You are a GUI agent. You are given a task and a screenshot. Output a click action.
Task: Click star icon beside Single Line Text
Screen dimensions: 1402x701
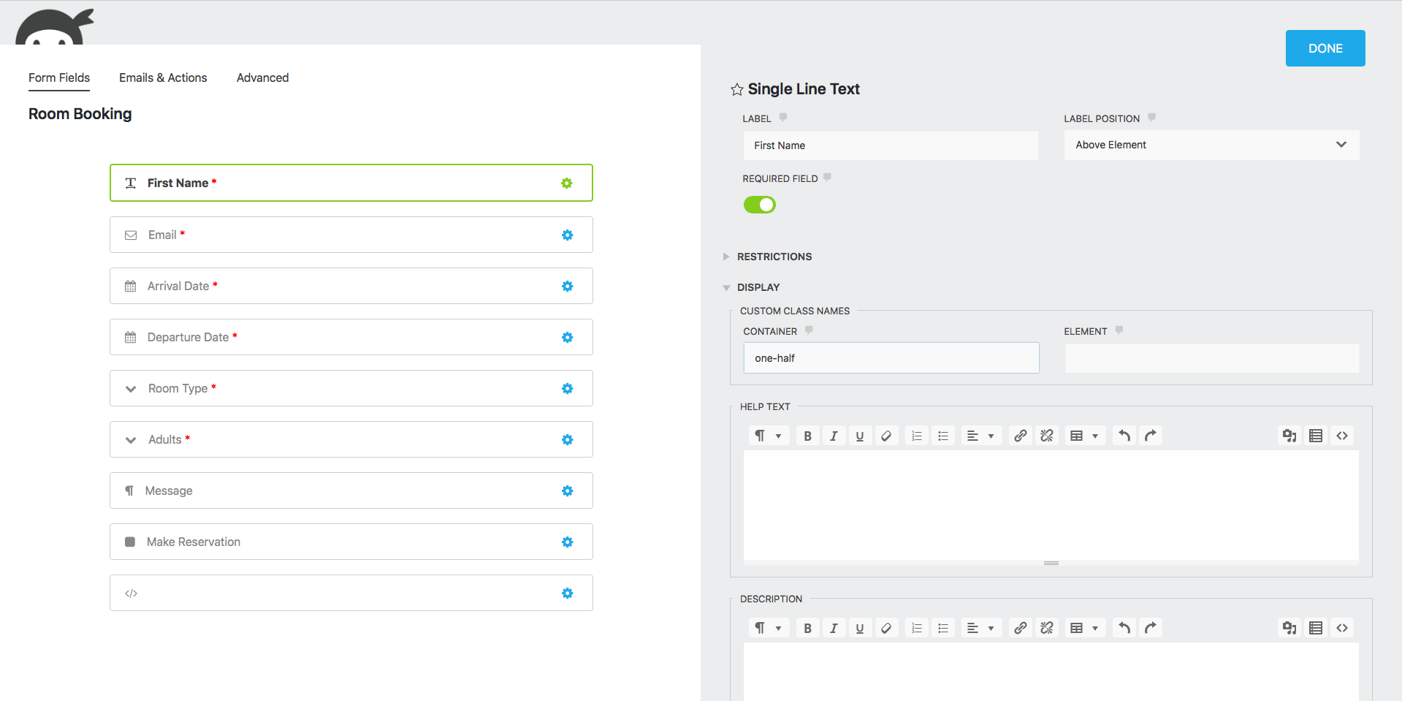pos(736,89)
